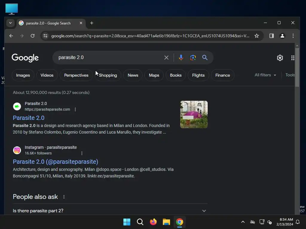Click the Instagram parasiteparasite source label

point(51,147)
